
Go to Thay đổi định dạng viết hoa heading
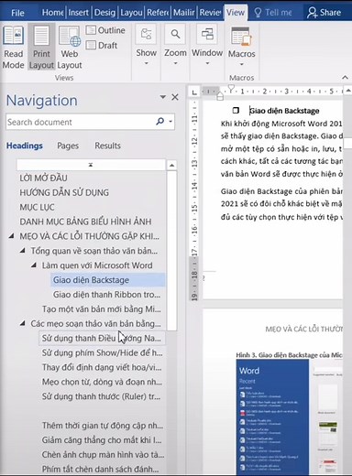point(102,367)
